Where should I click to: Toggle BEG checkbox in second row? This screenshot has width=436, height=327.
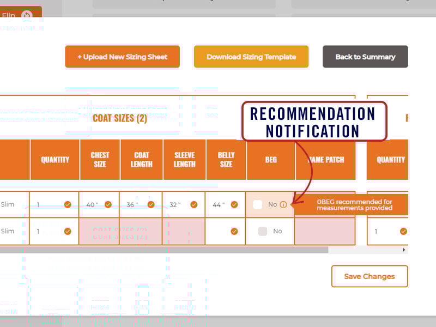coord(263,231)
